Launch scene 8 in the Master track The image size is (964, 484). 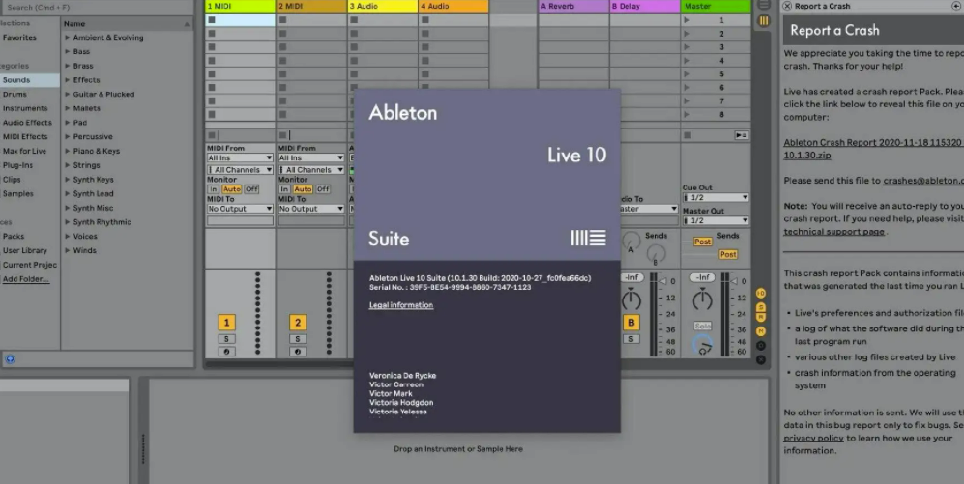pyautogui.click(x=686, y=114)
